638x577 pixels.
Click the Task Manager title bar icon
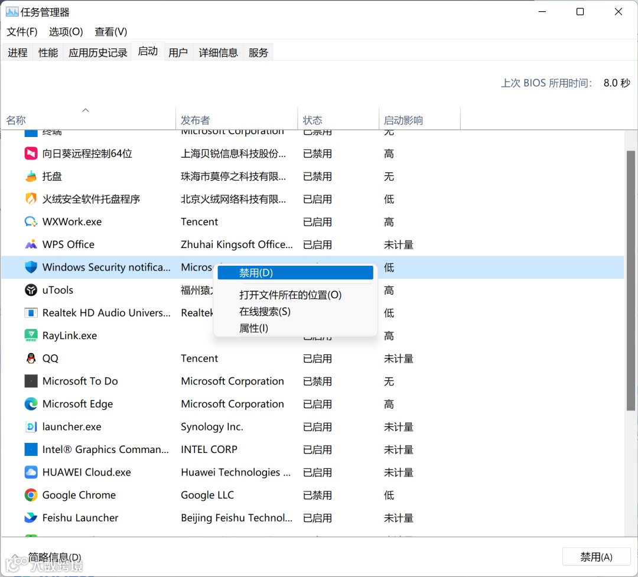(x=12, y=12)
